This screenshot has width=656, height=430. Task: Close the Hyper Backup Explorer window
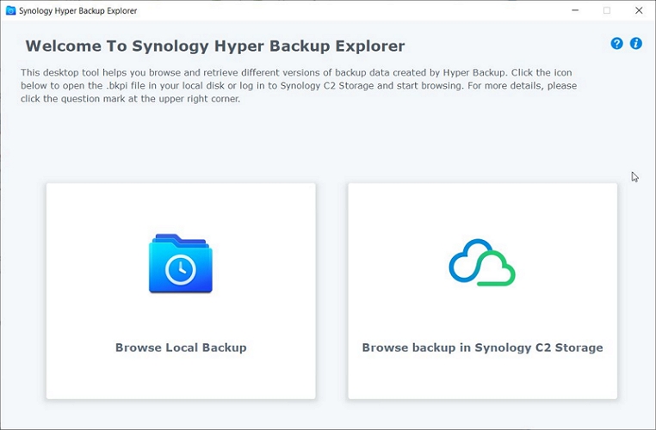tap(639, 10)
